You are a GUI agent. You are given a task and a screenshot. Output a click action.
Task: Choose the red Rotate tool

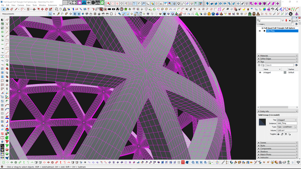46,9
